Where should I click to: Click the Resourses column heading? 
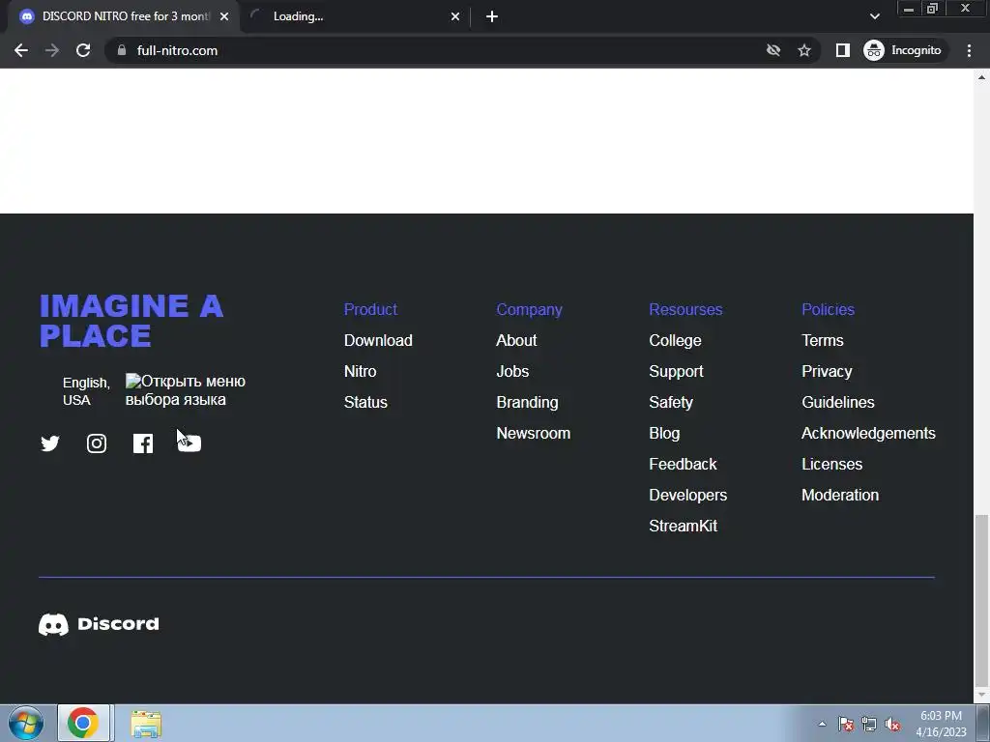685,310
